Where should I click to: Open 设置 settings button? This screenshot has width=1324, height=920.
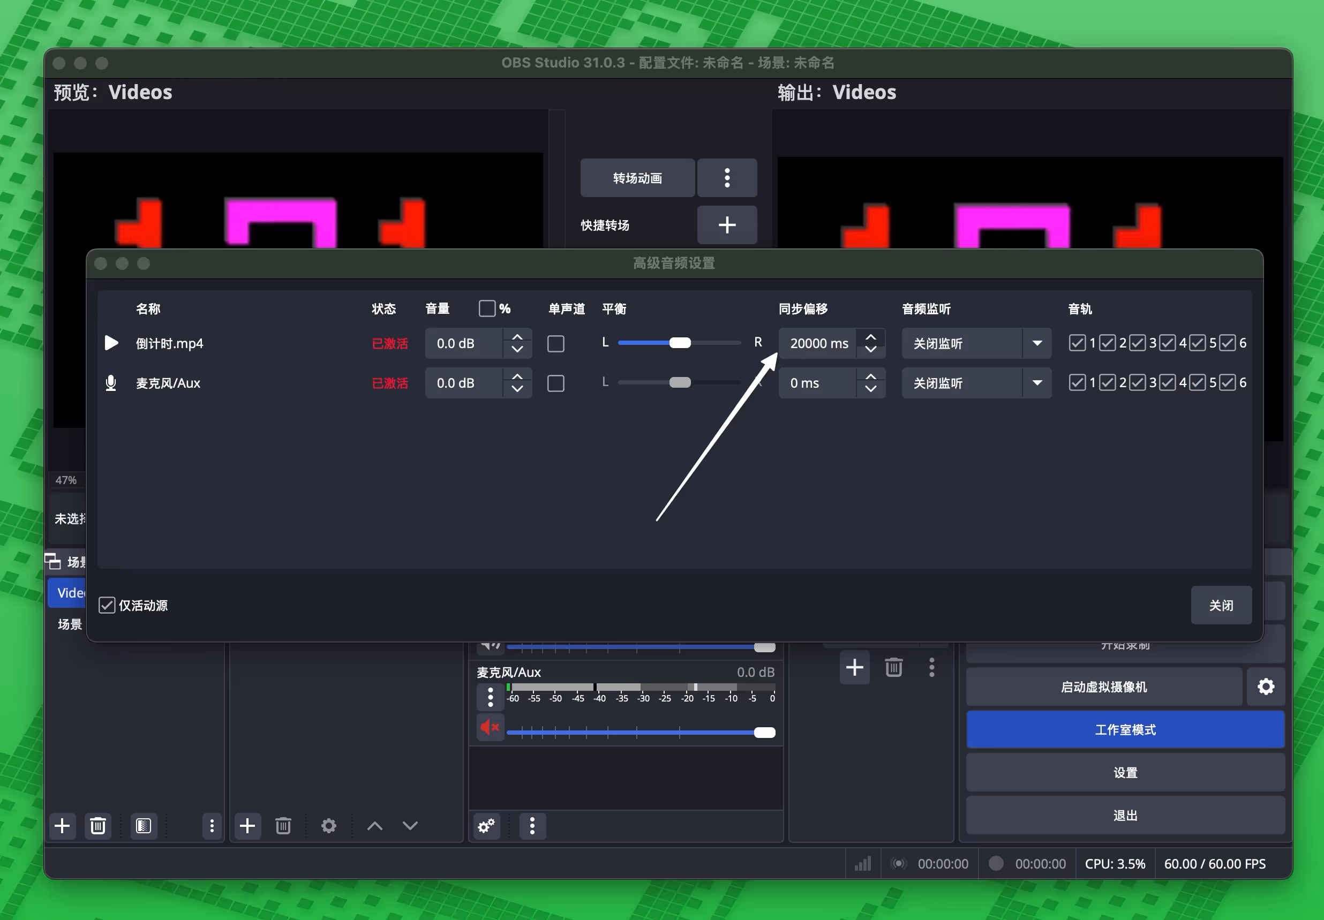[x=1125, y=773]
